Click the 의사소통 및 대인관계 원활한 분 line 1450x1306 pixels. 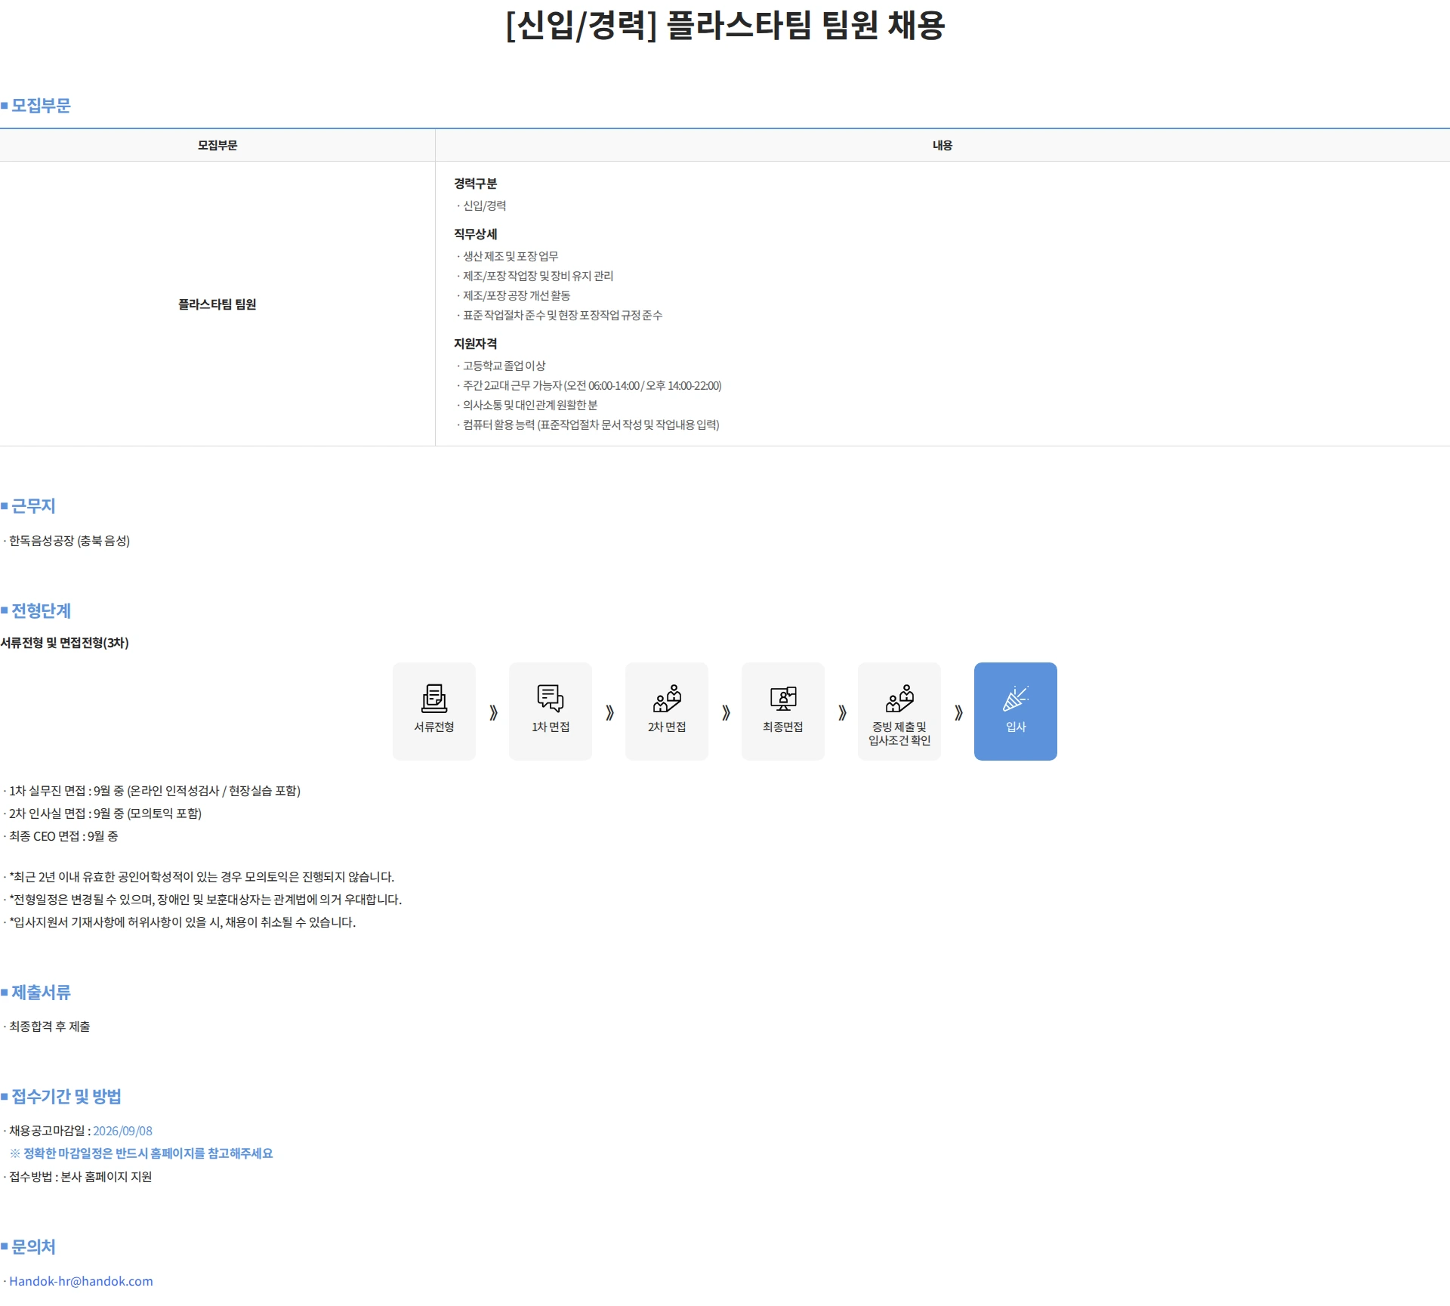click(x=529, y=405)
